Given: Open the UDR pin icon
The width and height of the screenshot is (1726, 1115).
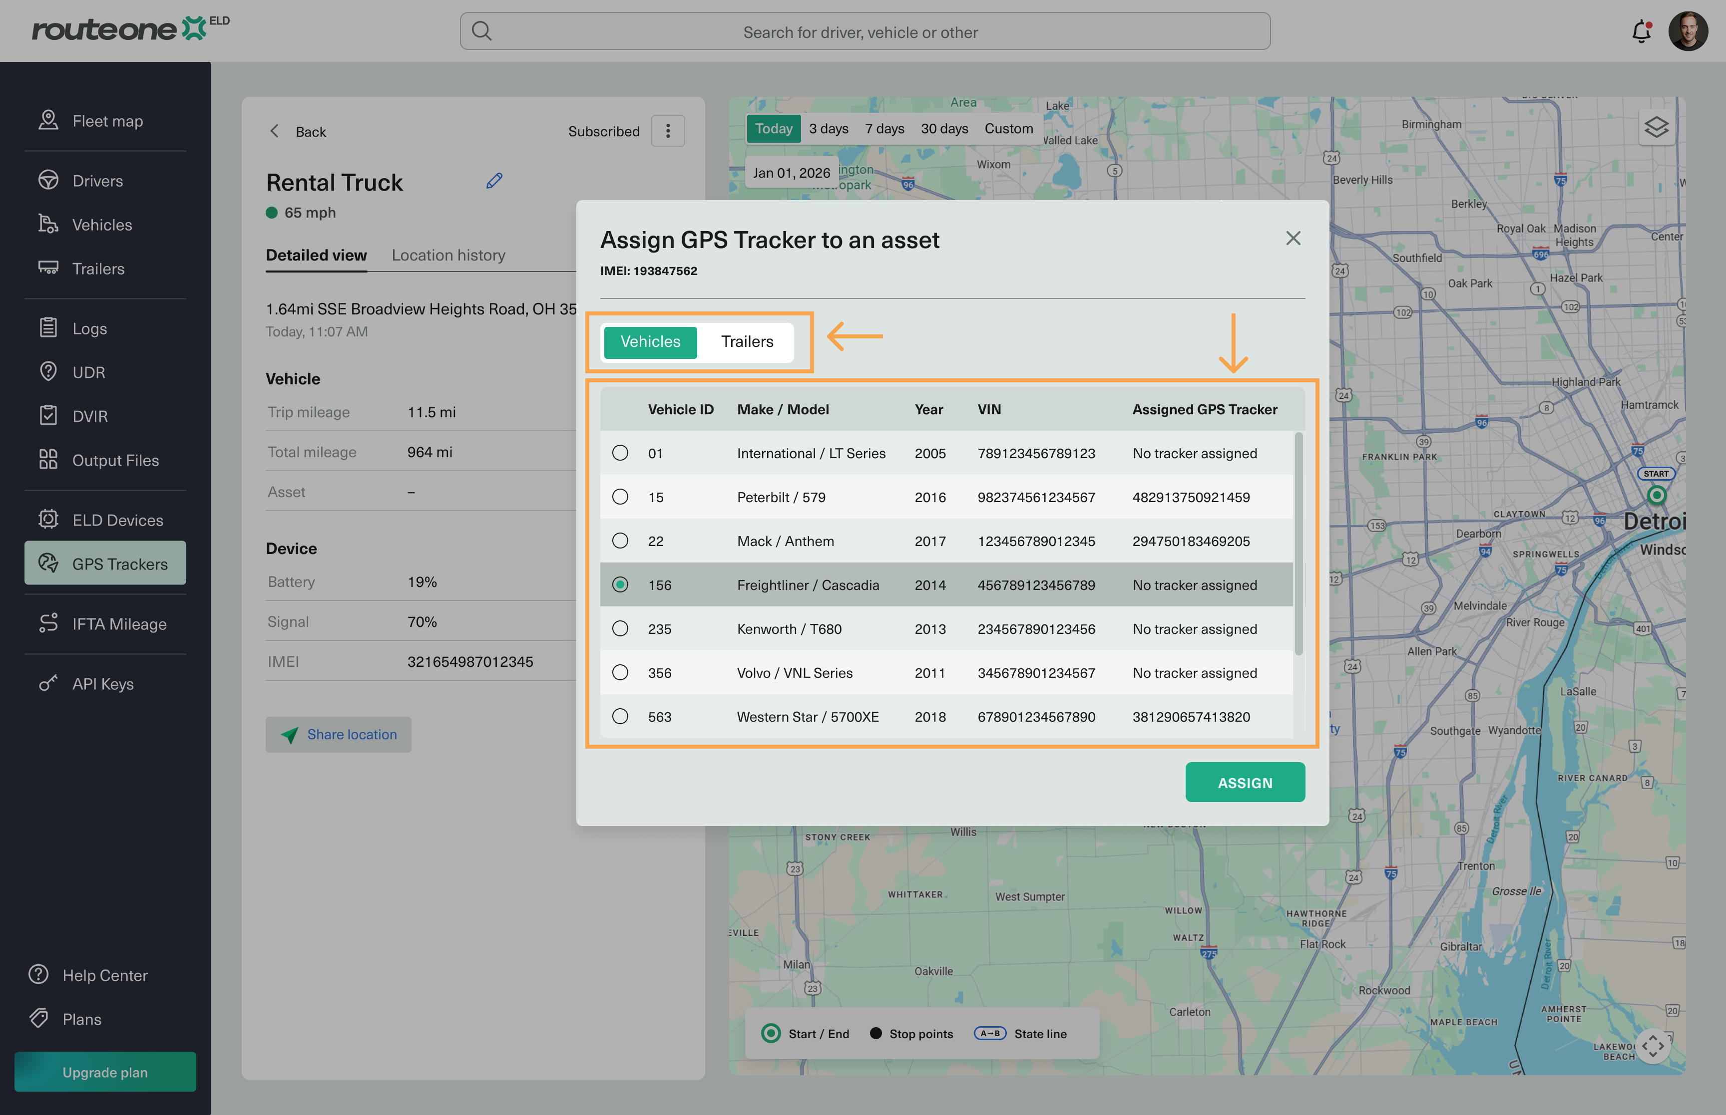Looking at the screenshot, I should coord(48,371).
